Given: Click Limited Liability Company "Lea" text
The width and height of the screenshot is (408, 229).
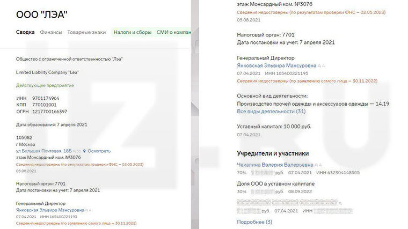Looking at the screenshot, I should point(47,72).
